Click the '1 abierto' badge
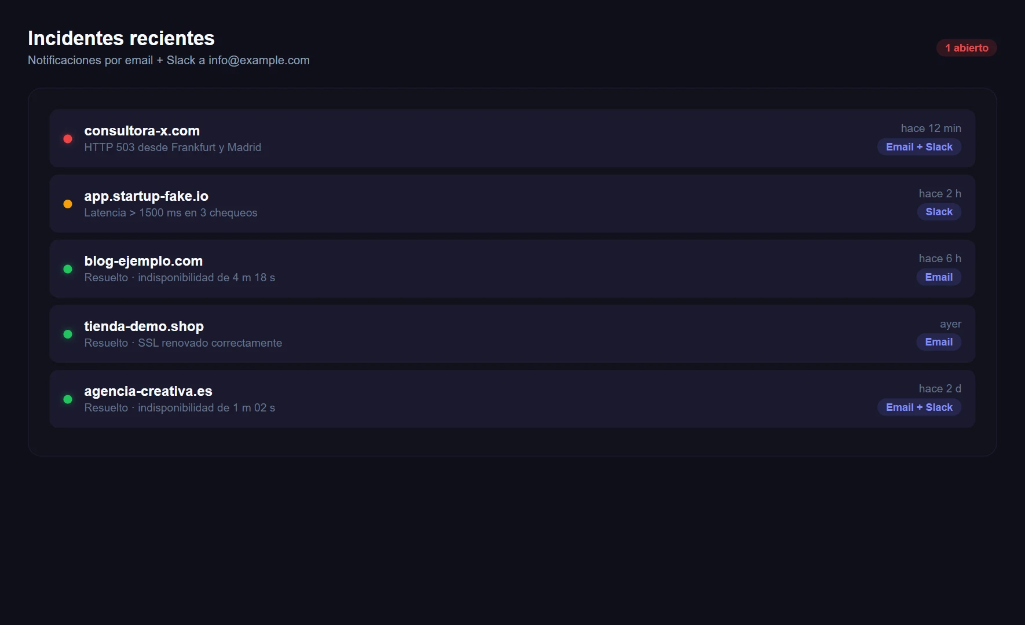The image size is (1025, 625). [967, 48]
